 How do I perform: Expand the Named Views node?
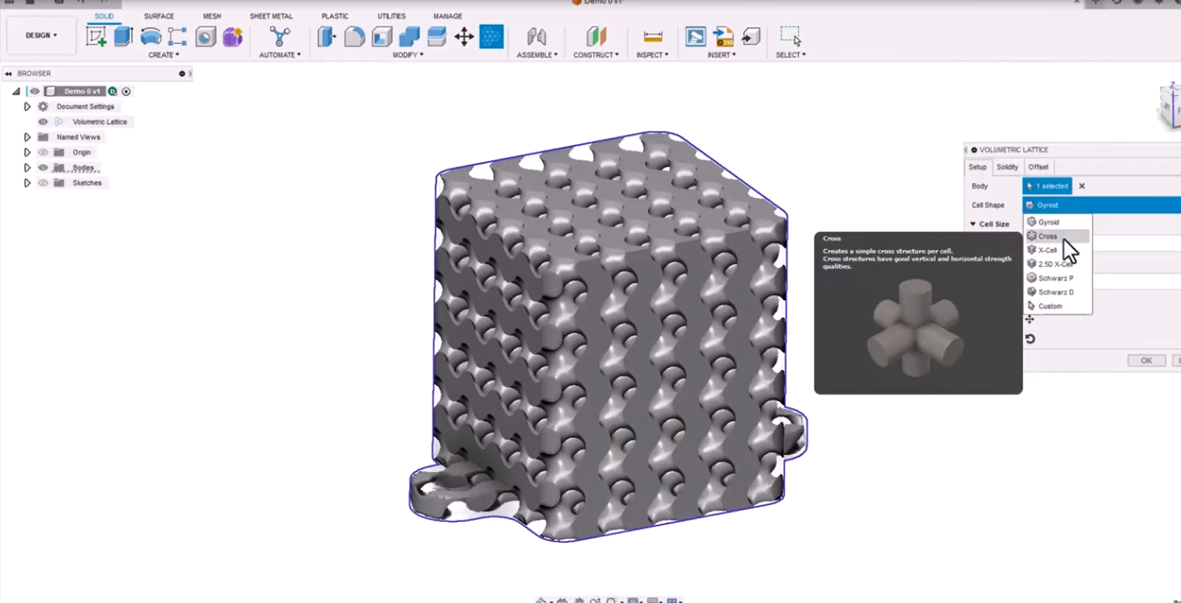click(x=27, y=137)
